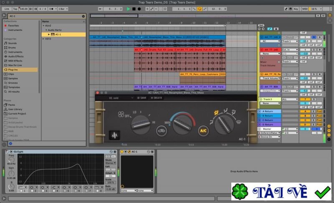Click the Stop button in transport
The width and height of the screenshot is (334, 203).
point(134,8)
